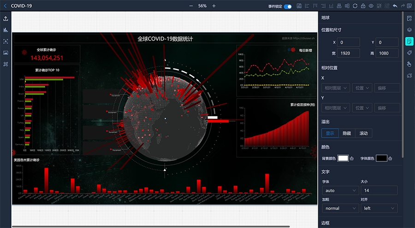Go back using the left arrow beside COVID-19
The height and width of the screenshot is (228, 415).
(5, 6)
